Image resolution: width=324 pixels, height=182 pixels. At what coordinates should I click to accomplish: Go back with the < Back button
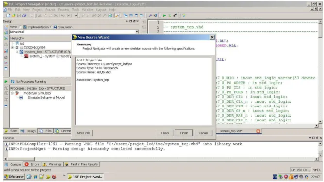[165, 133]
